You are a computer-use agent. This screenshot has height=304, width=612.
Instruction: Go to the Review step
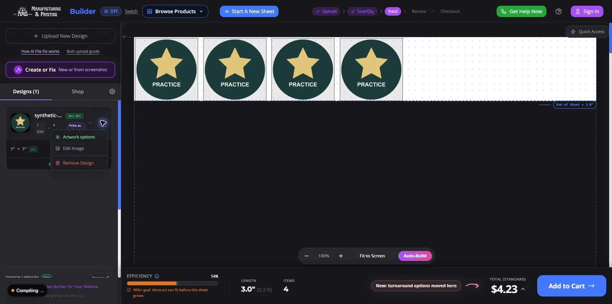tap(419, 11)
